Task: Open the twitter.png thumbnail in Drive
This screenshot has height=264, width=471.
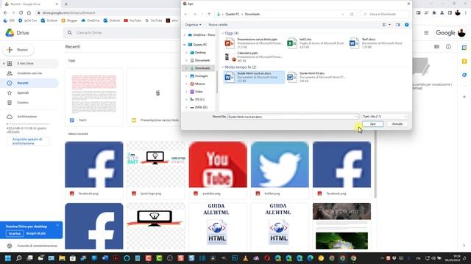Action: pos(280,169)
